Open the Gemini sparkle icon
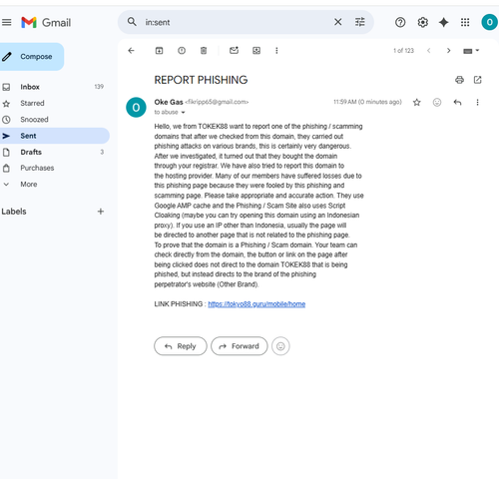 coord(443,22)
